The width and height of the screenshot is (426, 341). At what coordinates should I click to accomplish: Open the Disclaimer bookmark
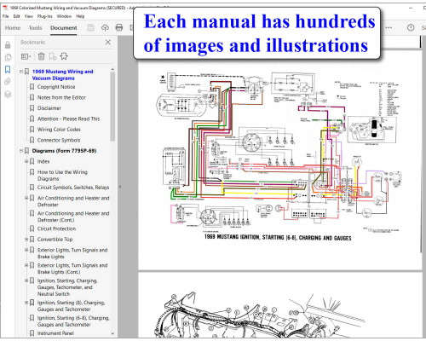tap(49, 108)
